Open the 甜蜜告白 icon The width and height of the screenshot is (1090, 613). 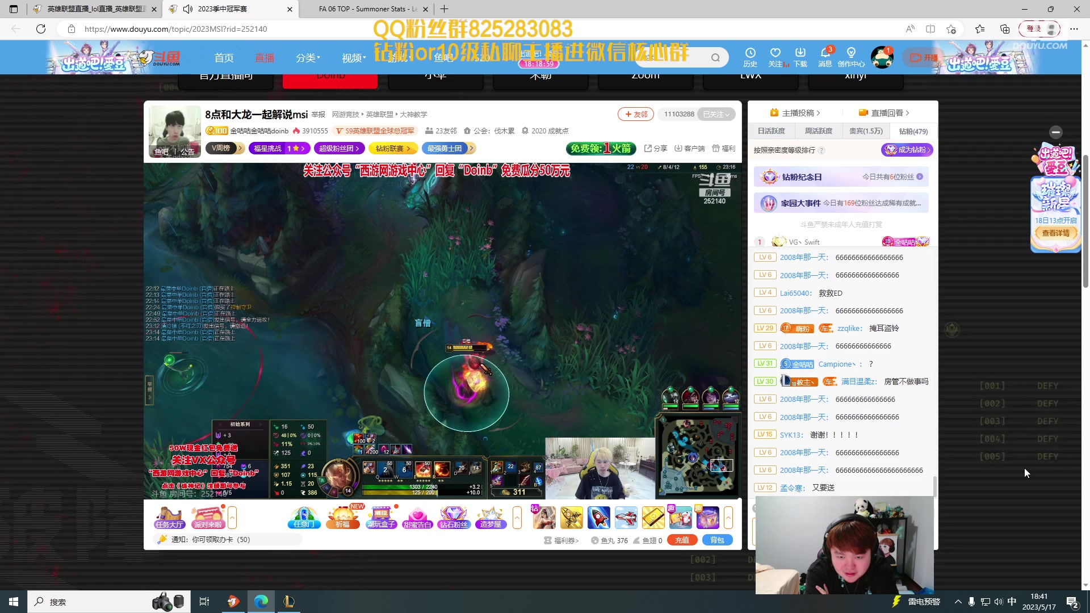pos(417,518)
